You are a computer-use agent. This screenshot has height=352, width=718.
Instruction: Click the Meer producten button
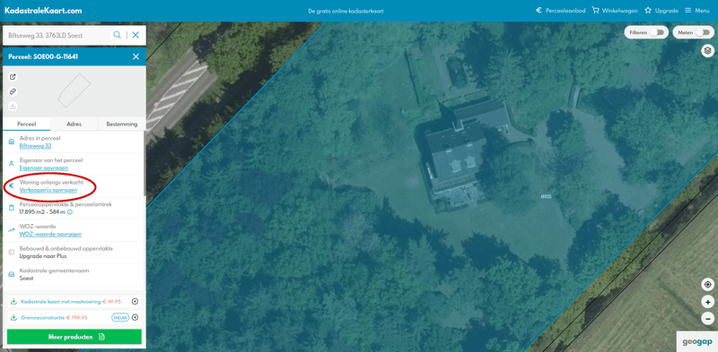tap(74, 337)
